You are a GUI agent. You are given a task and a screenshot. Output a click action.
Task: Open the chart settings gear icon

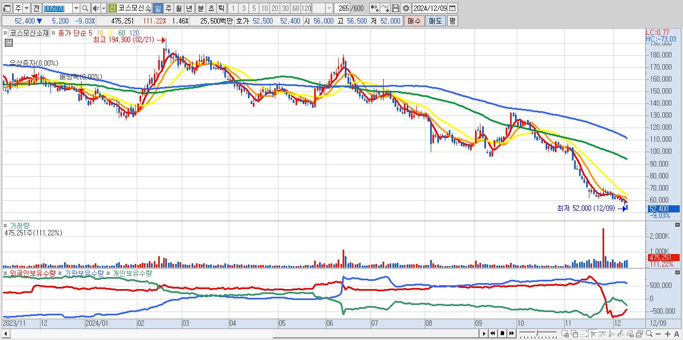(406, 8)
